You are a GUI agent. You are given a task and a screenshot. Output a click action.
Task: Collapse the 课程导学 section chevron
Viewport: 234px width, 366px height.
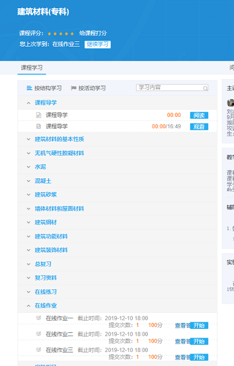click(x=29, y=103)
